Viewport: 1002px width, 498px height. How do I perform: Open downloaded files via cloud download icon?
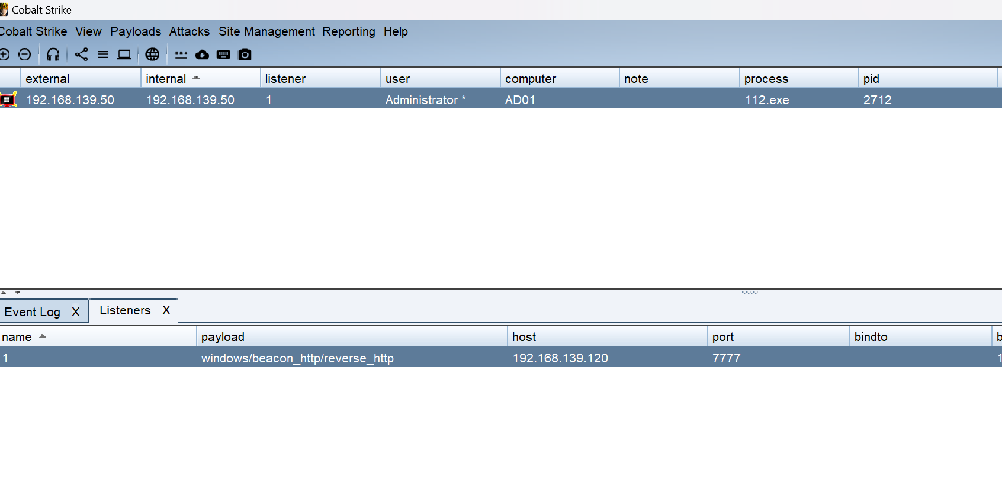click(202, 54)
